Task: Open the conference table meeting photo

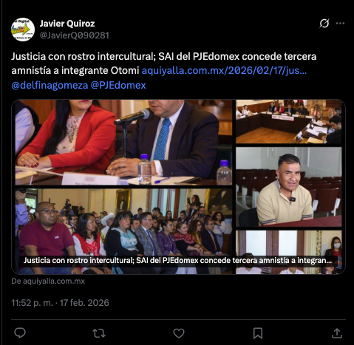Action: click(x=289, y=122)
